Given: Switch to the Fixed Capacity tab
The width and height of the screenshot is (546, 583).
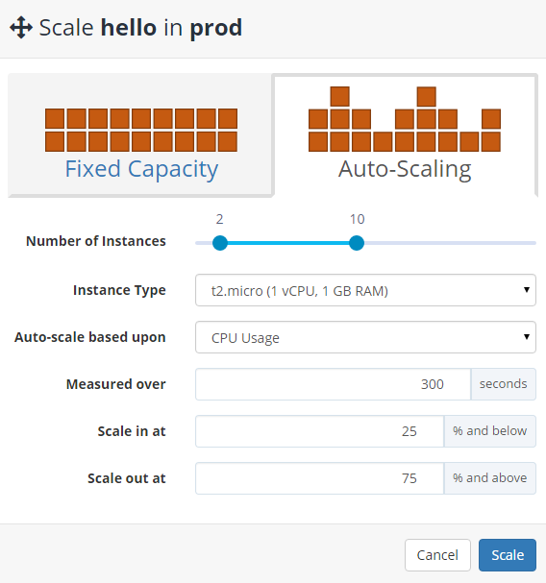Looking at the screenshot, I should coord(141,135).
